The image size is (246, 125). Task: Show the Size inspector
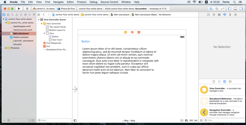tap(230, 15)
